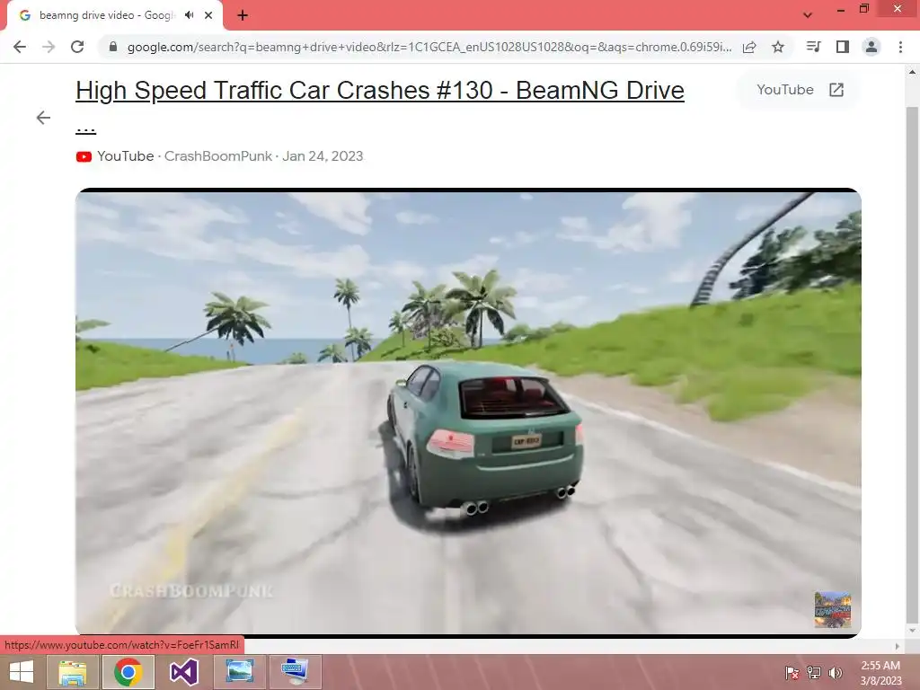Click the vertical scrollbar thumb
The height and width of the screenshot is (690, 920).
(912, 364)
